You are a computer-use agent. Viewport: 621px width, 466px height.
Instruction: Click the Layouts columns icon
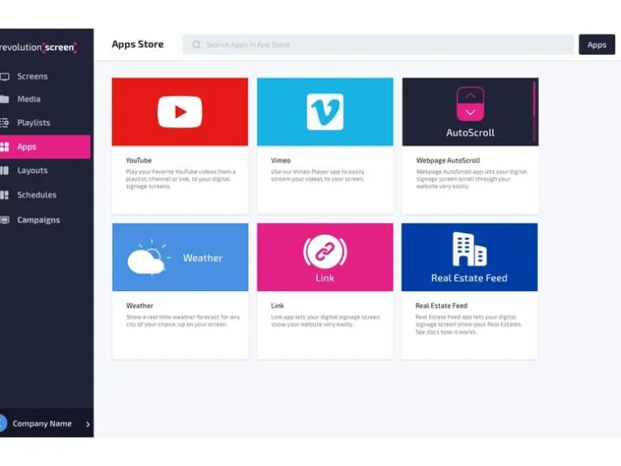pyautogui.click(x=4, y=171)
